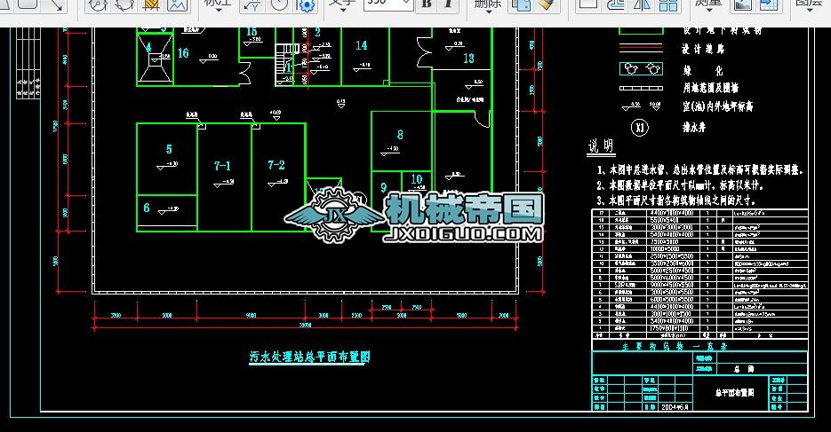Click the title block text 总平面布置图
Image resolution: width=831 pixels, height=432 pixels.
(x=734, y=393)
